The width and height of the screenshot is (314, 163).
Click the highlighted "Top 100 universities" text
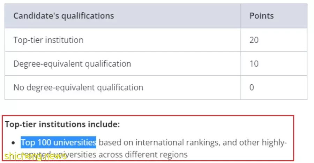[x=59, y=142]
